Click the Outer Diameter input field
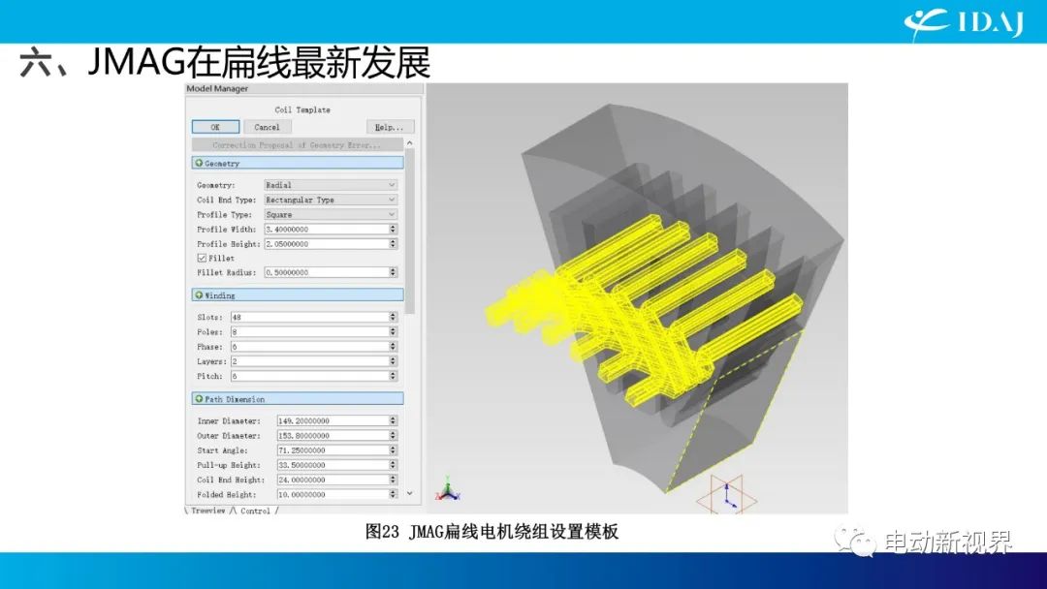Image resolution: width=1047 pixels, height=589 pixels. pyautogui.click(x=333, y=436)
